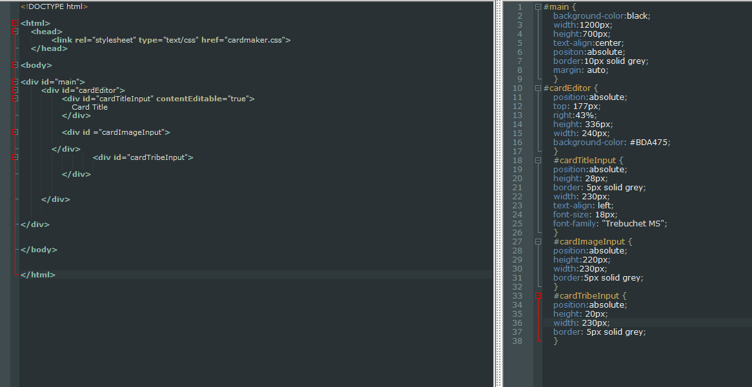Collapse the body tag code fold

click(14, 64)
